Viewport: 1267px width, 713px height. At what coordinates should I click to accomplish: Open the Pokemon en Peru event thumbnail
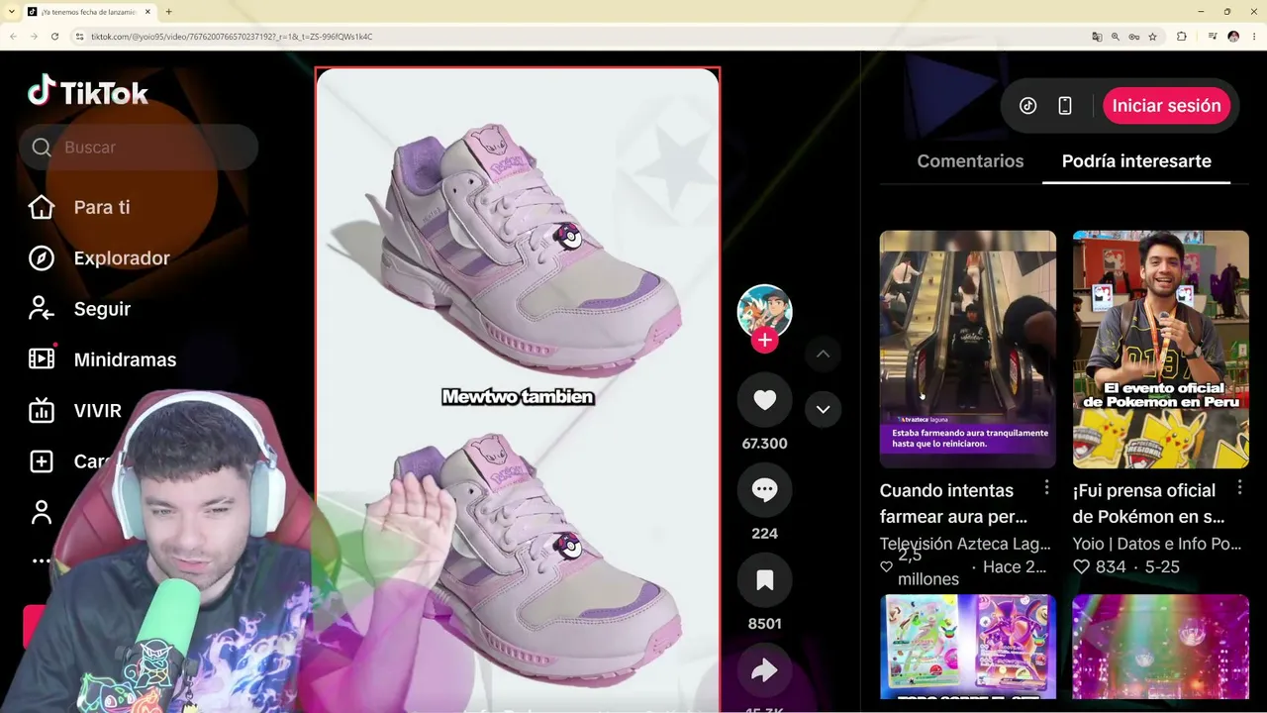tap(1160, 349)
